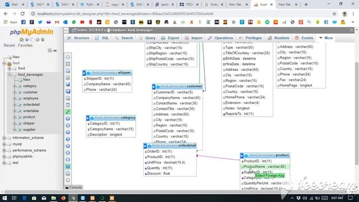
Task: Go to phpMyAdmin home icon
Action: pyautogui.click(x=21, y=40)
